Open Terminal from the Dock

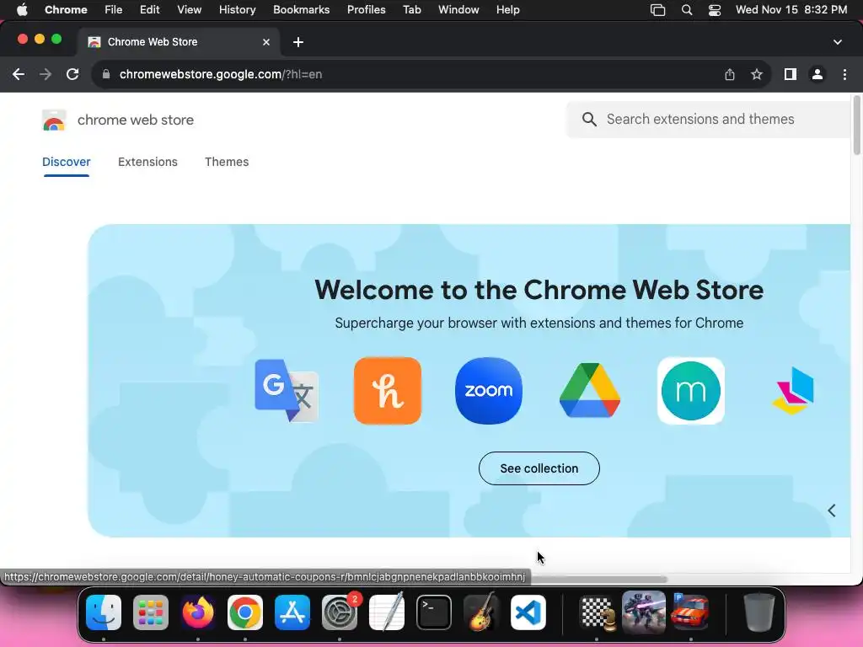click(434, 612)
